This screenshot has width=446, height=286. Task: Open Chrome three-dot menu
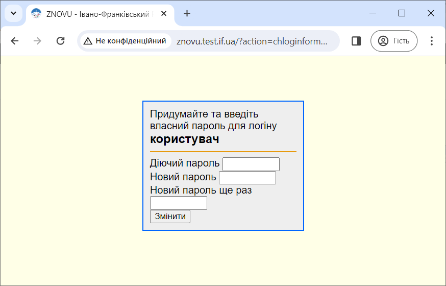coord(431,41)
